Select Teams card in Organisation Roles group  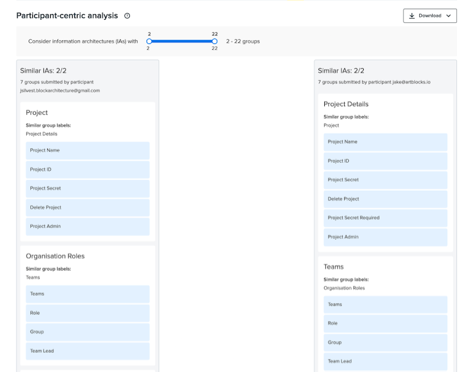pyautogui.click(x=88, y=294)
